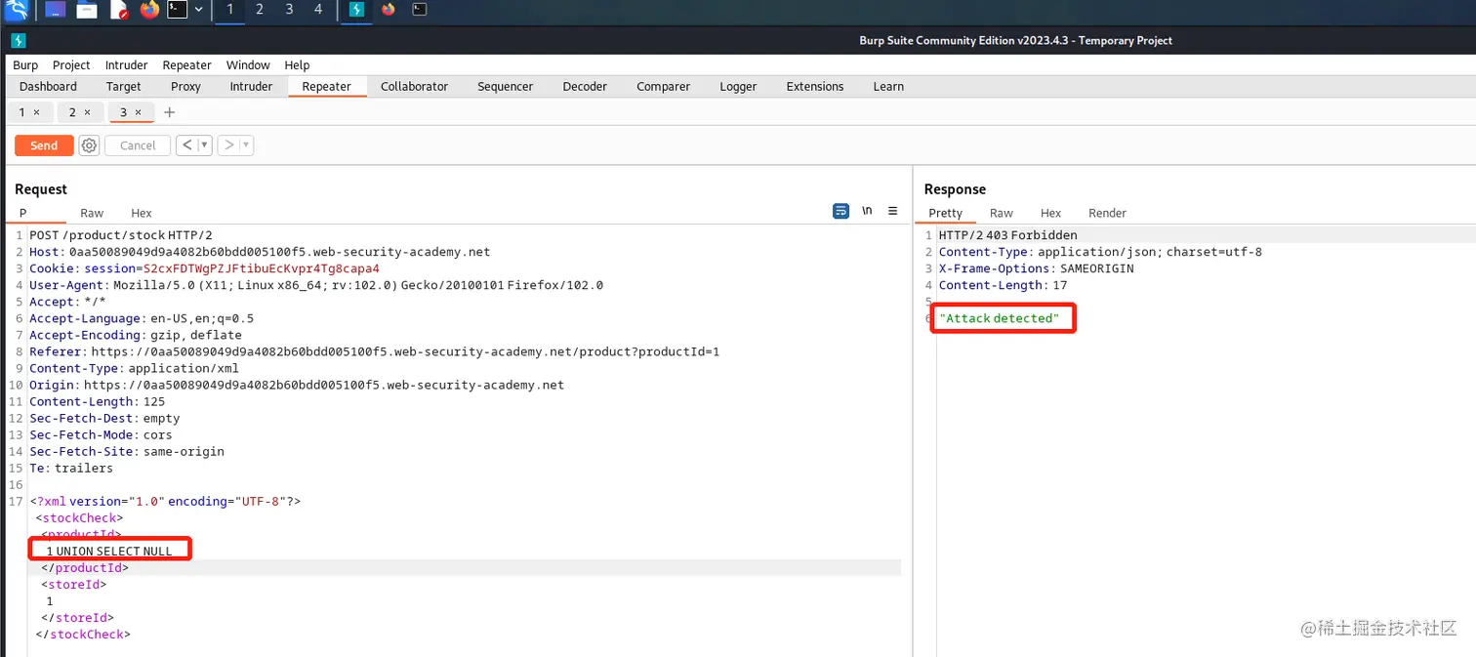The width and height of the screenshot is (1476, 657).
Task: Open the request editor options menu
Action: 892,211
